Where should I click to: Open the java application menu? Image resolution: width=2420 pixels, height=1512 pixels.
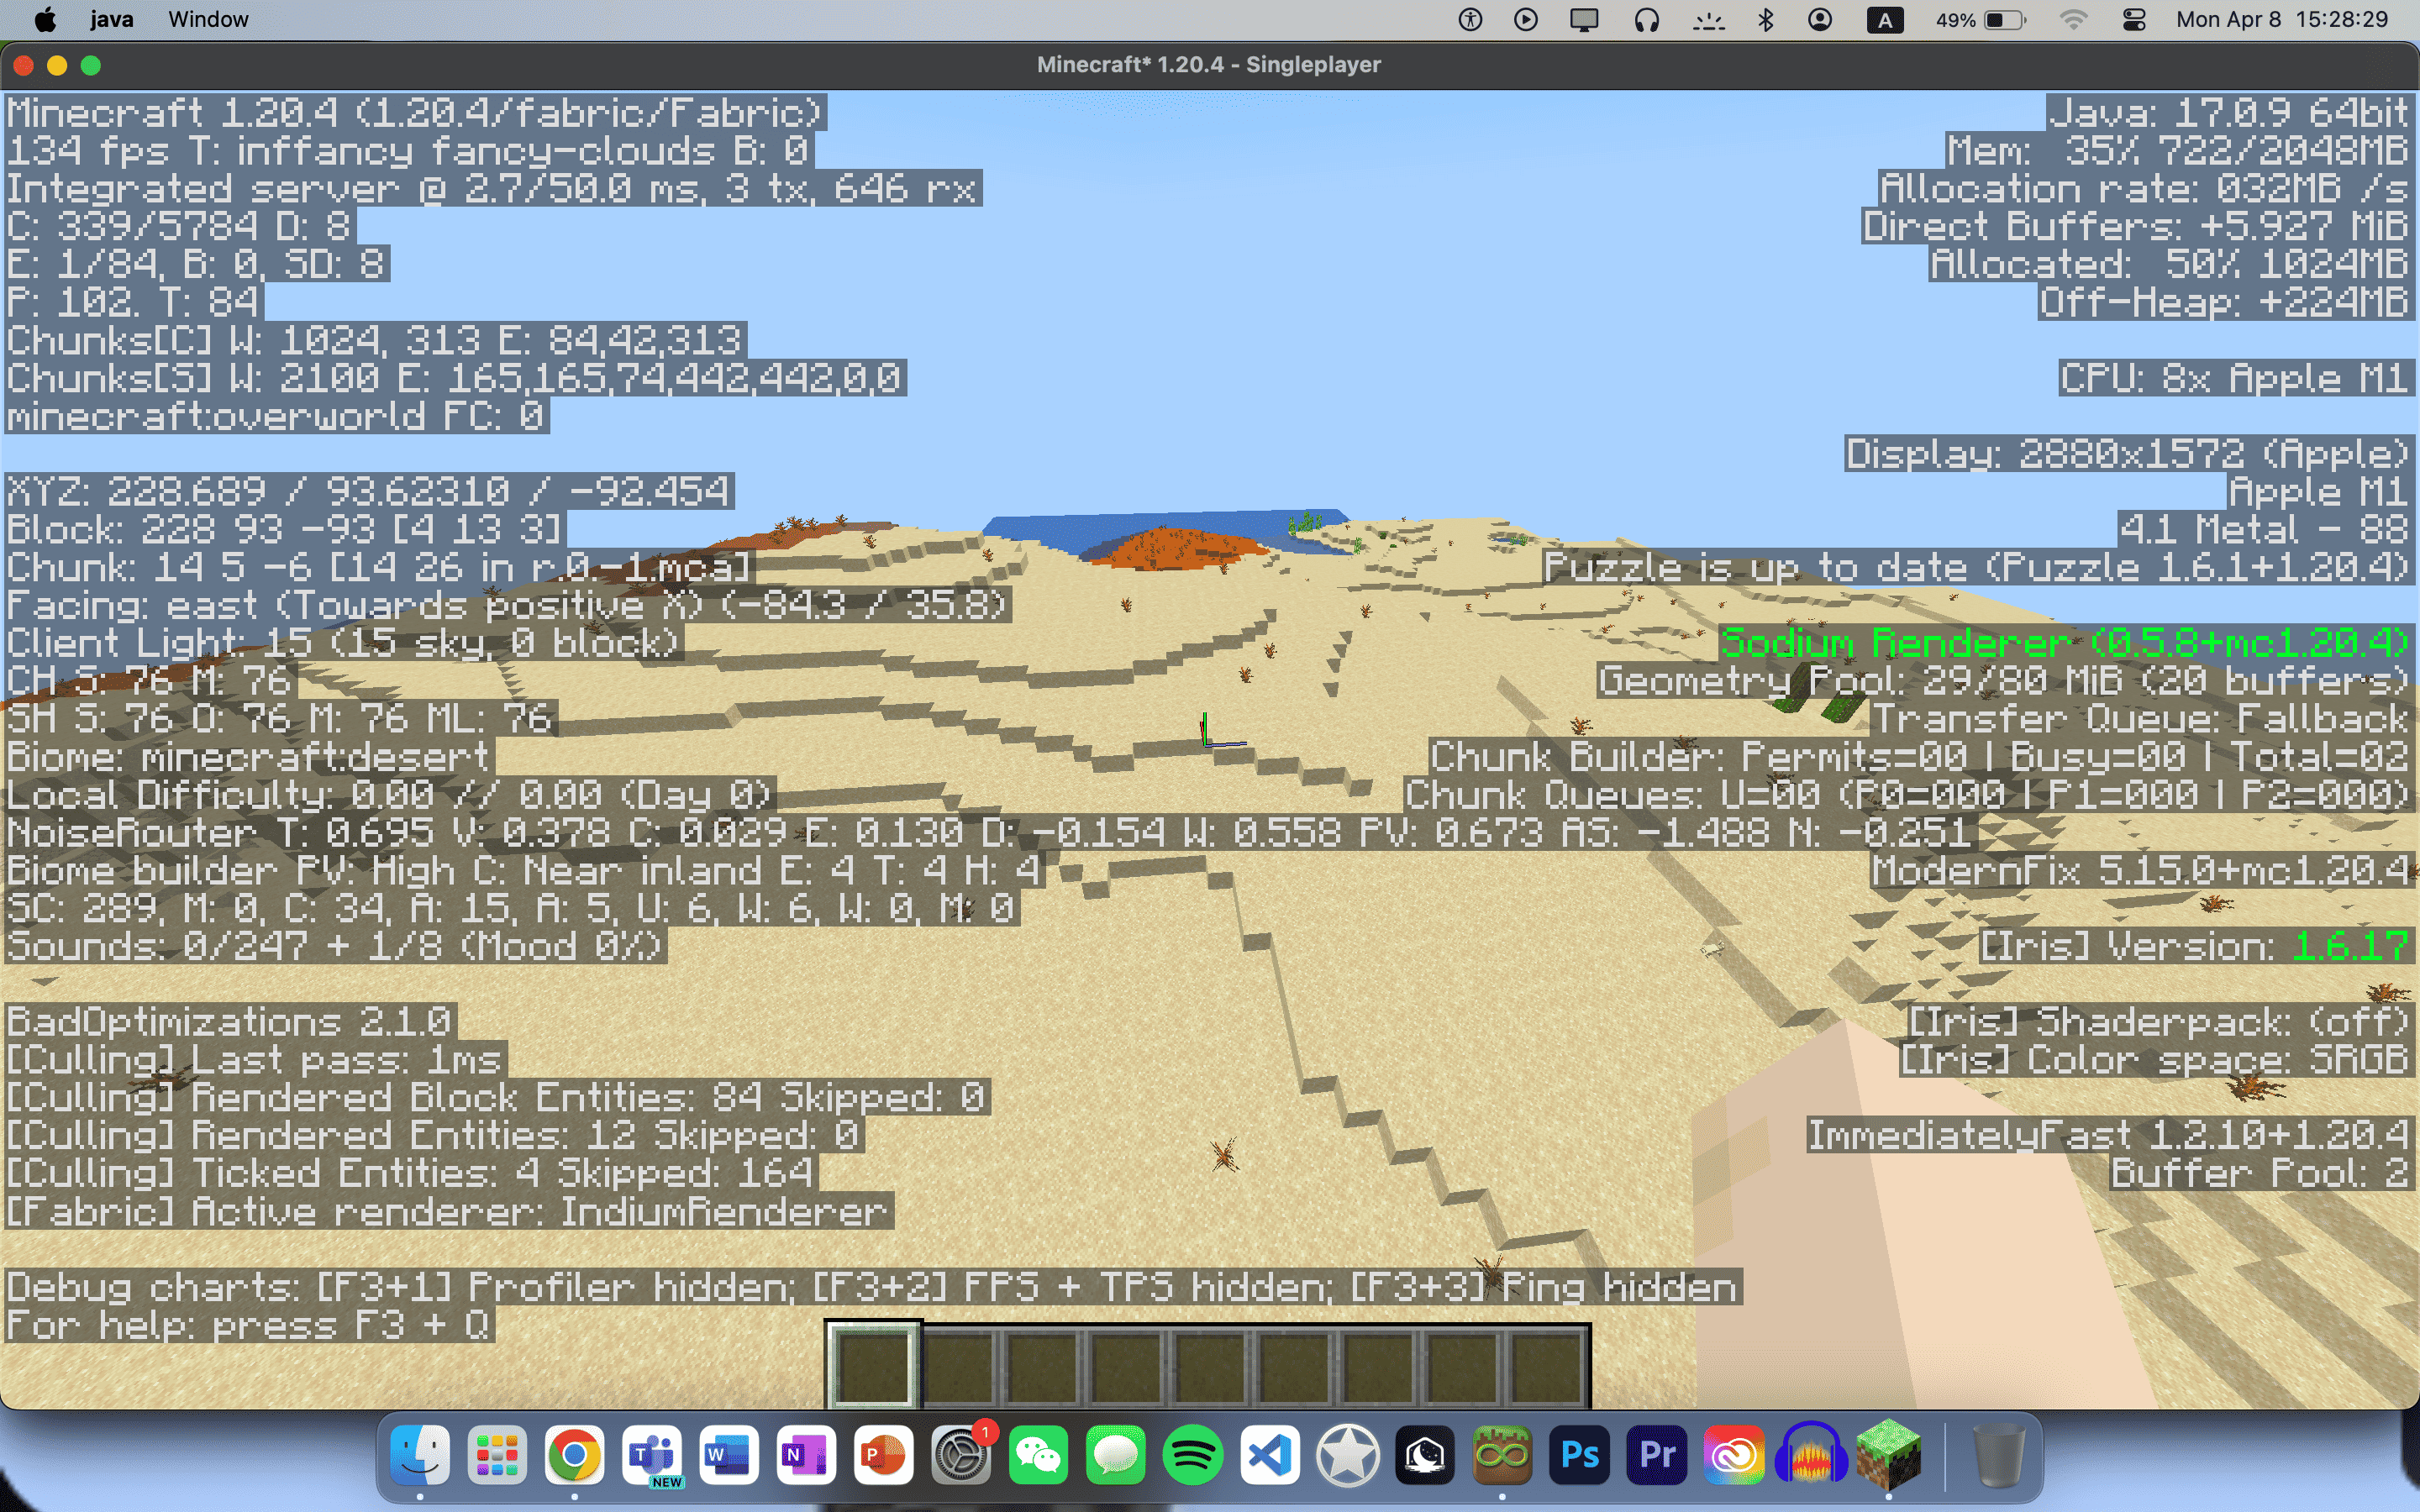pyautogui.click(x=111, y=20)
